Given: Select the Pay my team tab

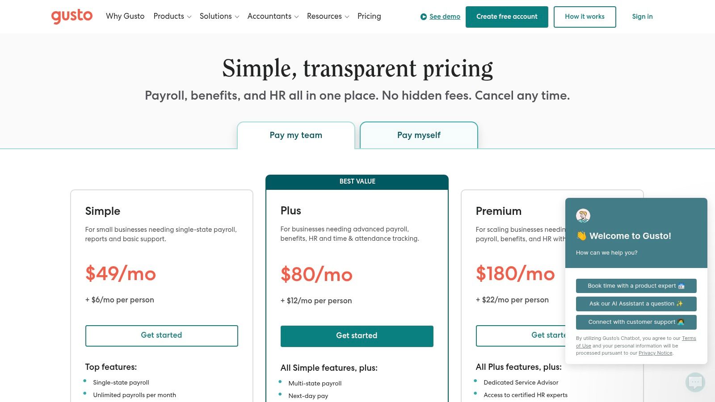Looking at the screenshot, I should tap(296, 135).
